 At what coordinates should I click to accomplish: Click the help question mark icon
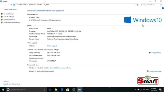pos(163,8)
